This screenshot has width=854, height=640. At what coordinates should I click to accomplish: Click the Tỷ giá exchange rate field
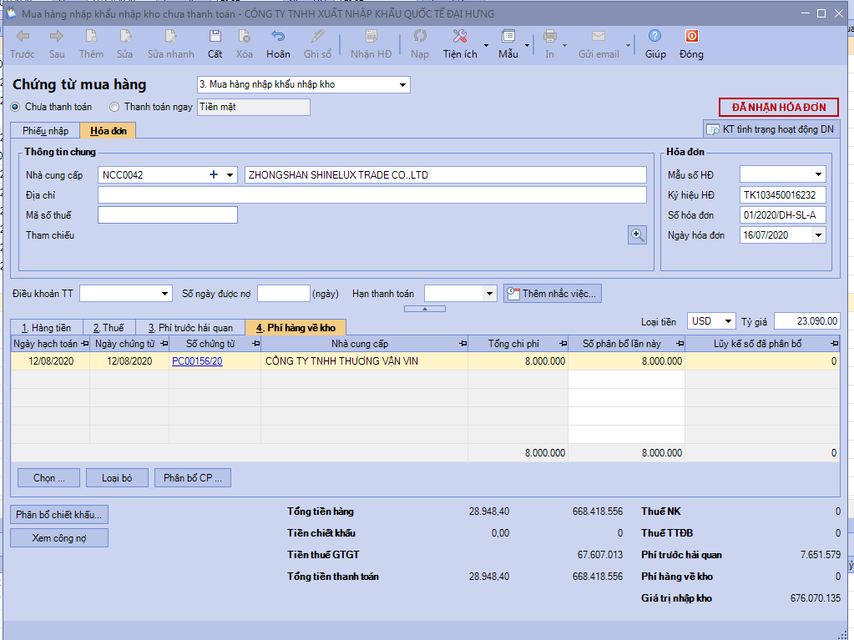(807, 321)
